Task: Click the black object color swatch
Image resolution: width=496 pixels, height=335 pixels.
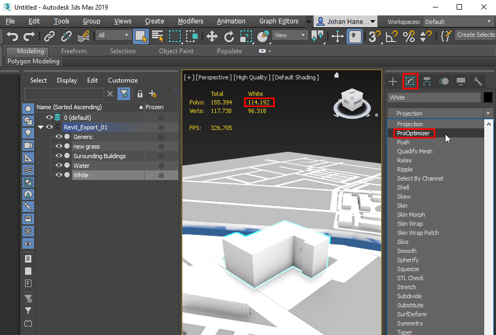Action: (488, 97)
